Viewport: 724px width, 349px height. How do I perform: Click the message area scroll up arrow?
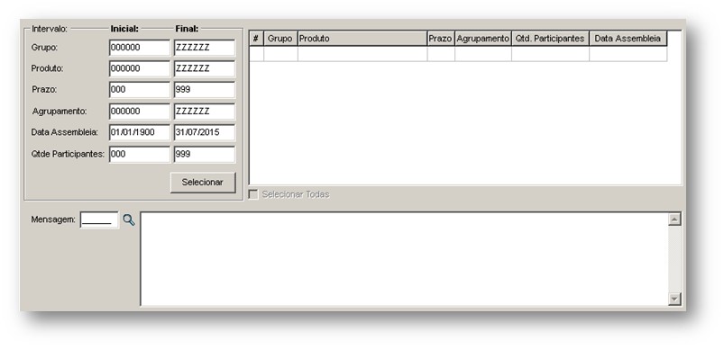pos(674,219)
